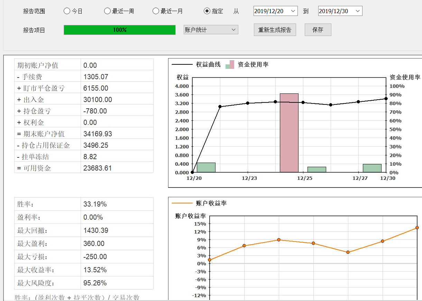Click the equity curve point at 12/30

click(386, 99)
